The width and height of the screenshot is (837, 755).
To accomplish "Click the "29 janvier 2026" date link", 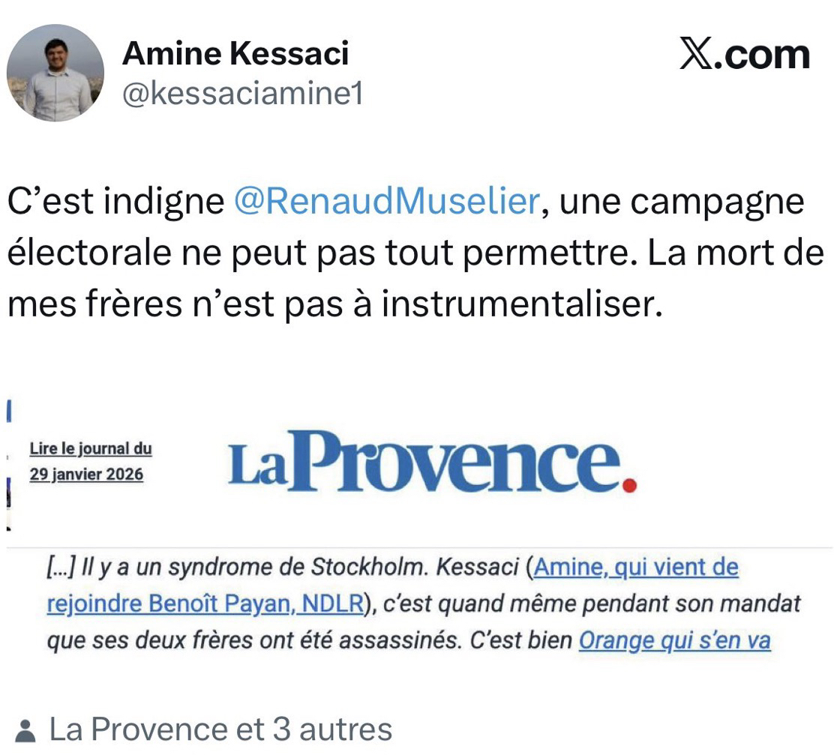I will (x=86, y=475).
